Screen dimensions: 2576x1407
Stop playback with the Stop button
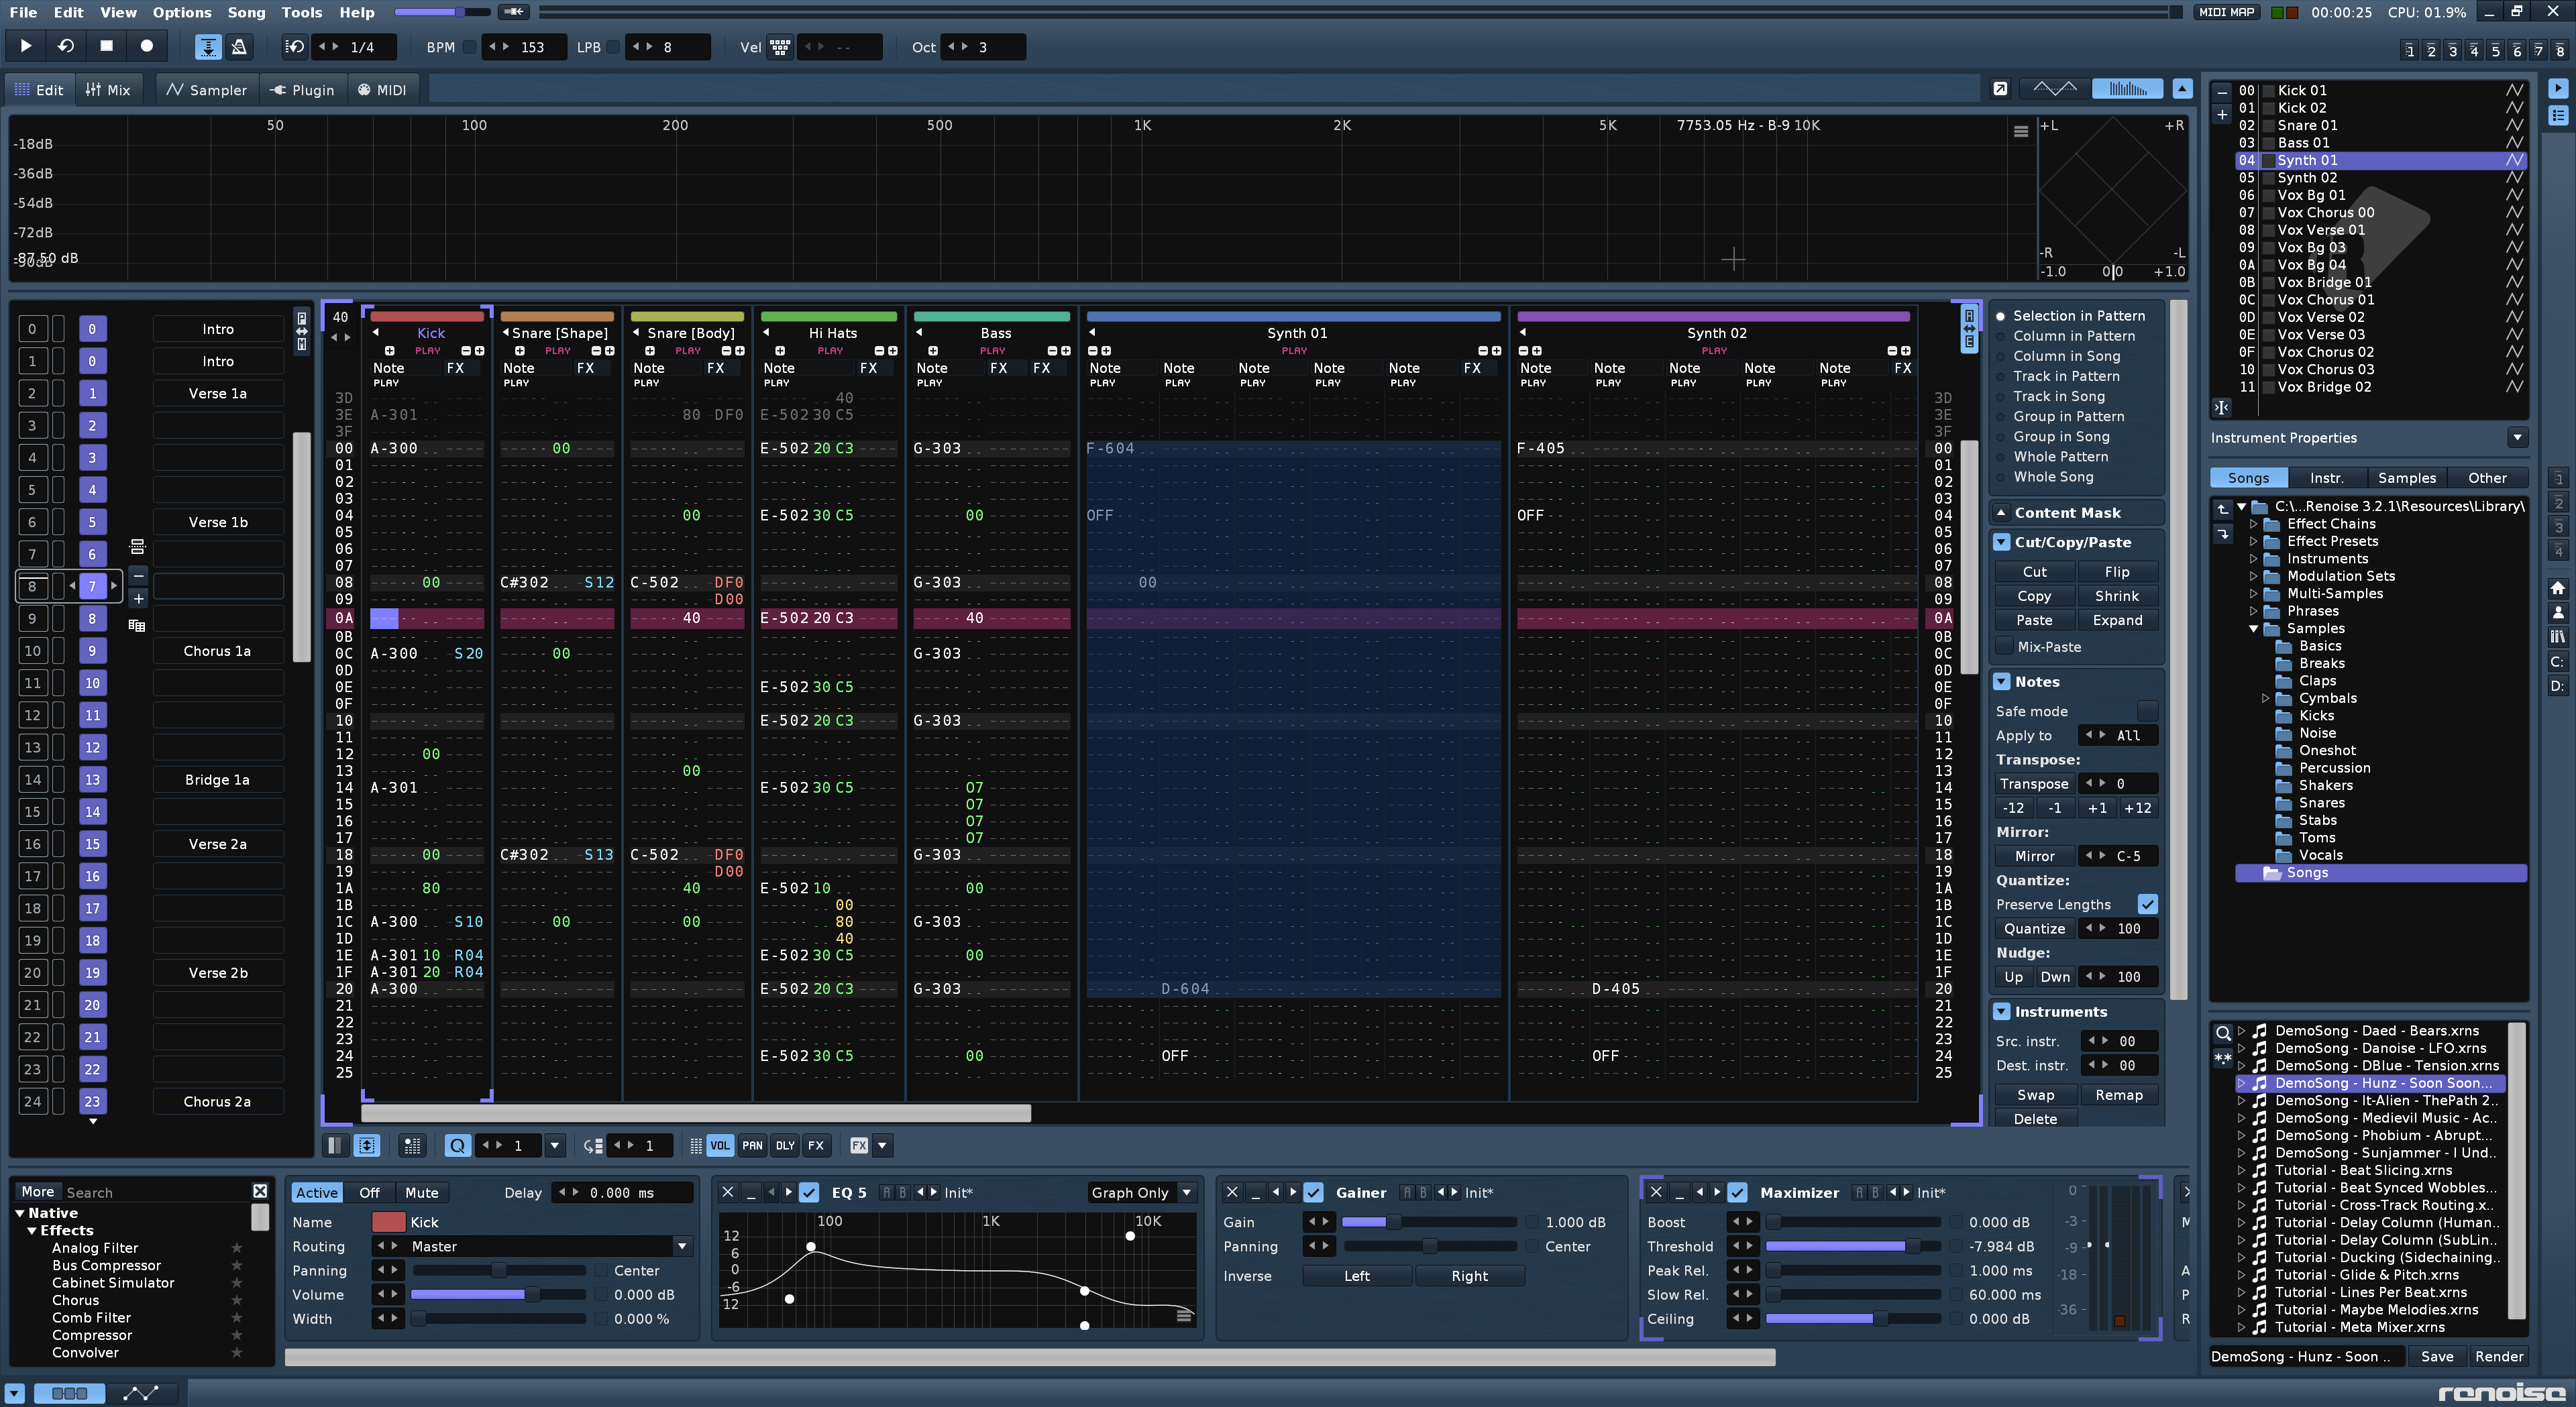pos(106,46)
